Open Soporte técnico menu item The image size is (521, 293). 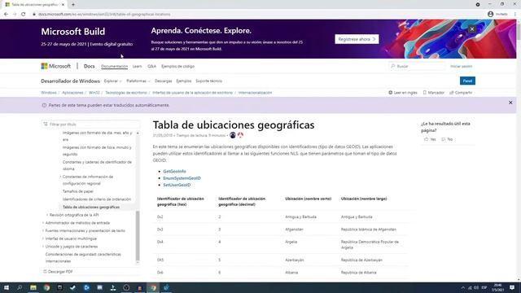[208, 81]
